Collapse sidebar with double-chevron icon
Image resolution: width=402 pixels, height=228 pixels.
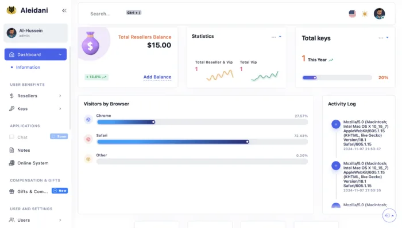64,10
